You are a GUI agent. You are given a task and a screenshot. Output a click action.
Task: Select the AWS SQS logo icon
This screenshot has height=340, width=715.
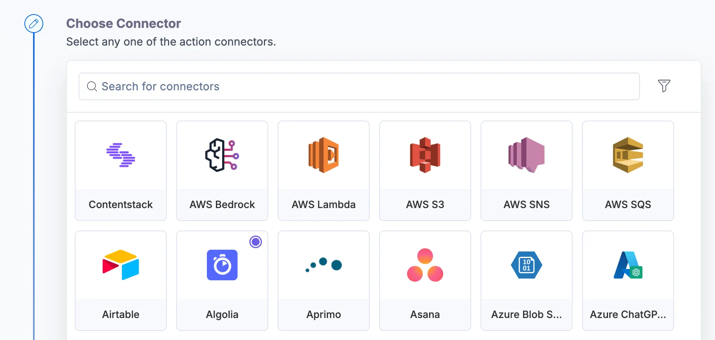[628, 155]
